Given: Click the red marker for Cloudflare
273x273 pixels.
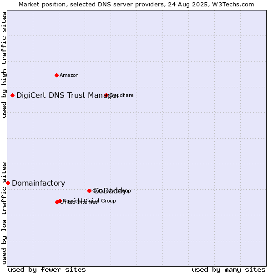Looking at the screenshot, I should coord(106,95).
